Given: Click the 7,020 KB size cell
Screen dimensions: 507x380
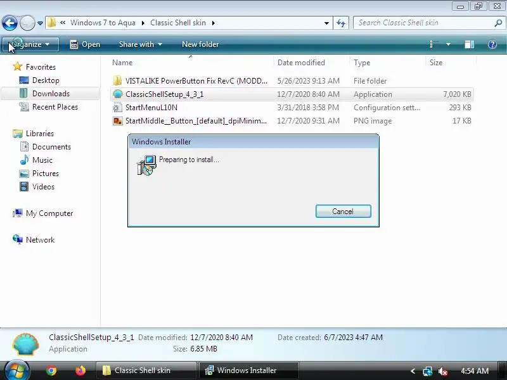Looking at the screenshot, I should [457, 94].
